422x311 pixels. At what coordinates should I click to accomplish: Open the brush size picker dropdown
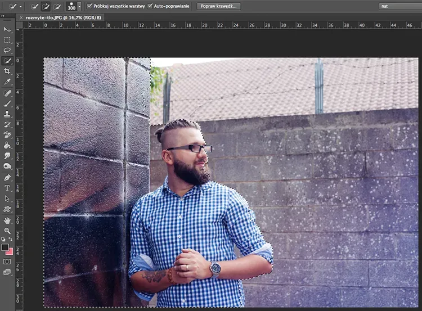79,6
